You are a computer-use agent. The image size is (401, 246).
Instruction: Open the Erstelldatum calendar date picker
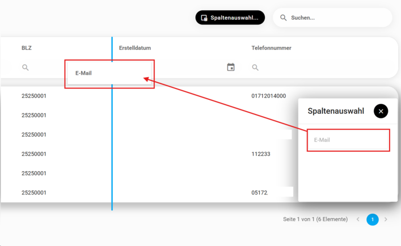pos(231,67)
